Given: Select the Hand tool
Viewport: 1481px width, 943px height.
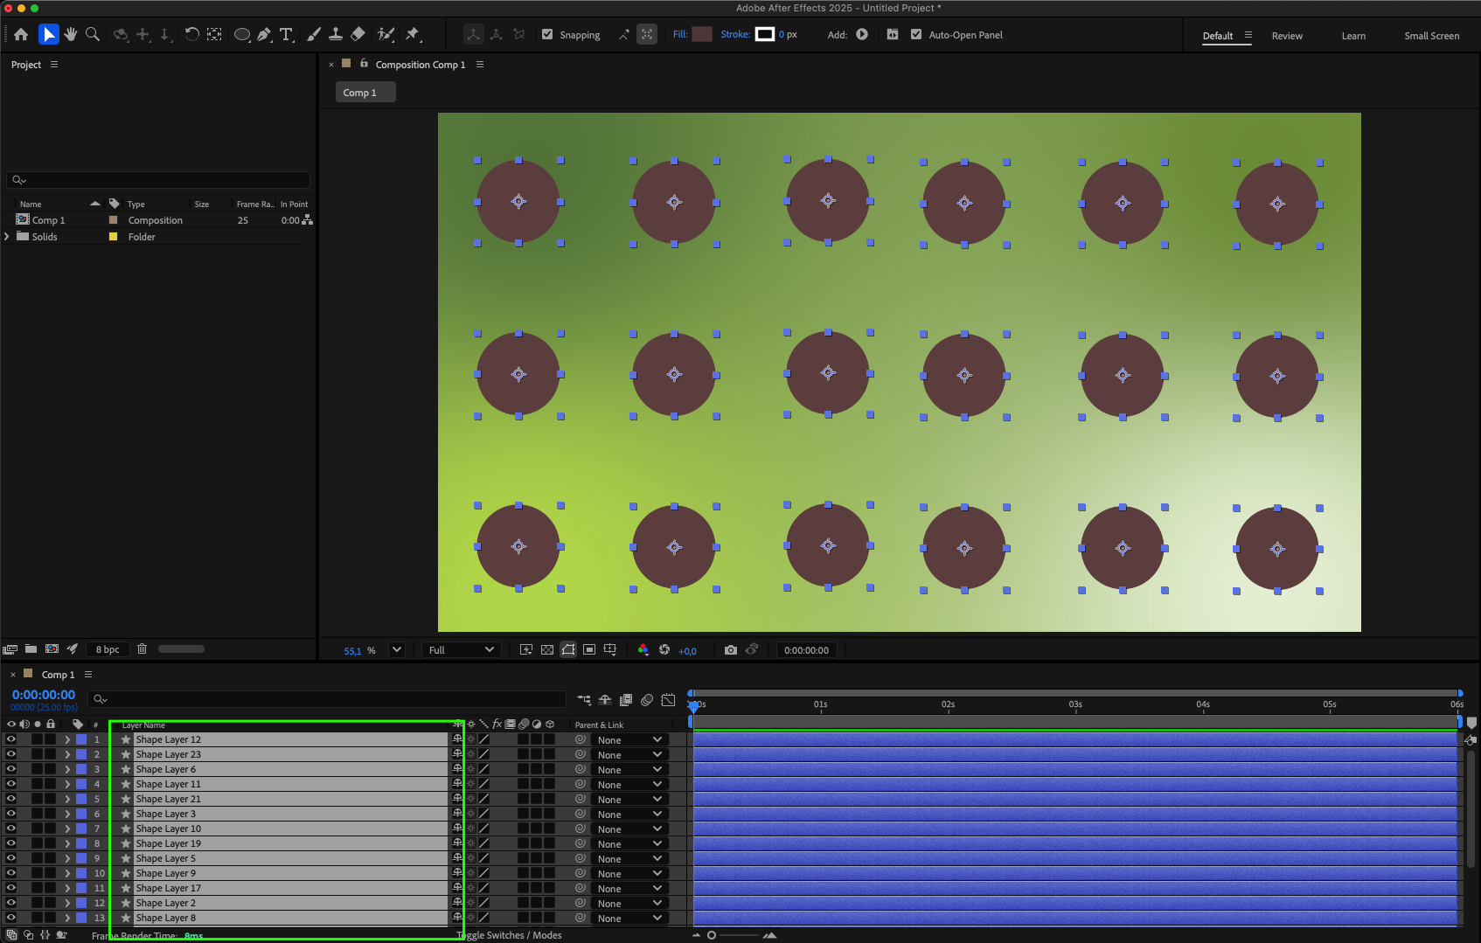Looking at the screenshot, I should click(x=71, y=35).
